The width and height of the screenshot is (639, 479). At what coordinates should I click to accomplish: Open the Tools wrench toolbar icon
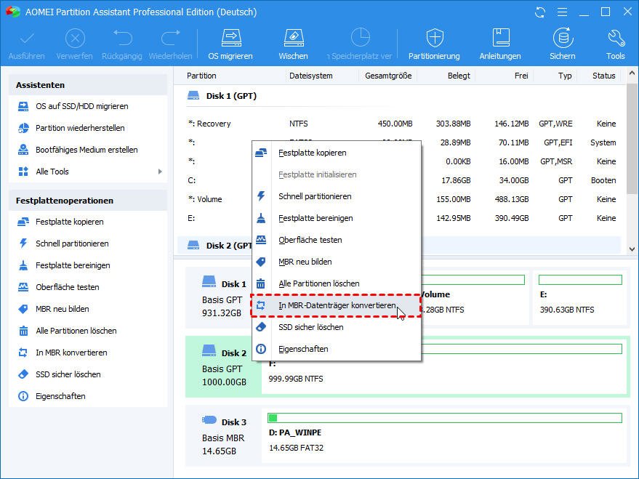pyautogui.click(x=616, y=39)
